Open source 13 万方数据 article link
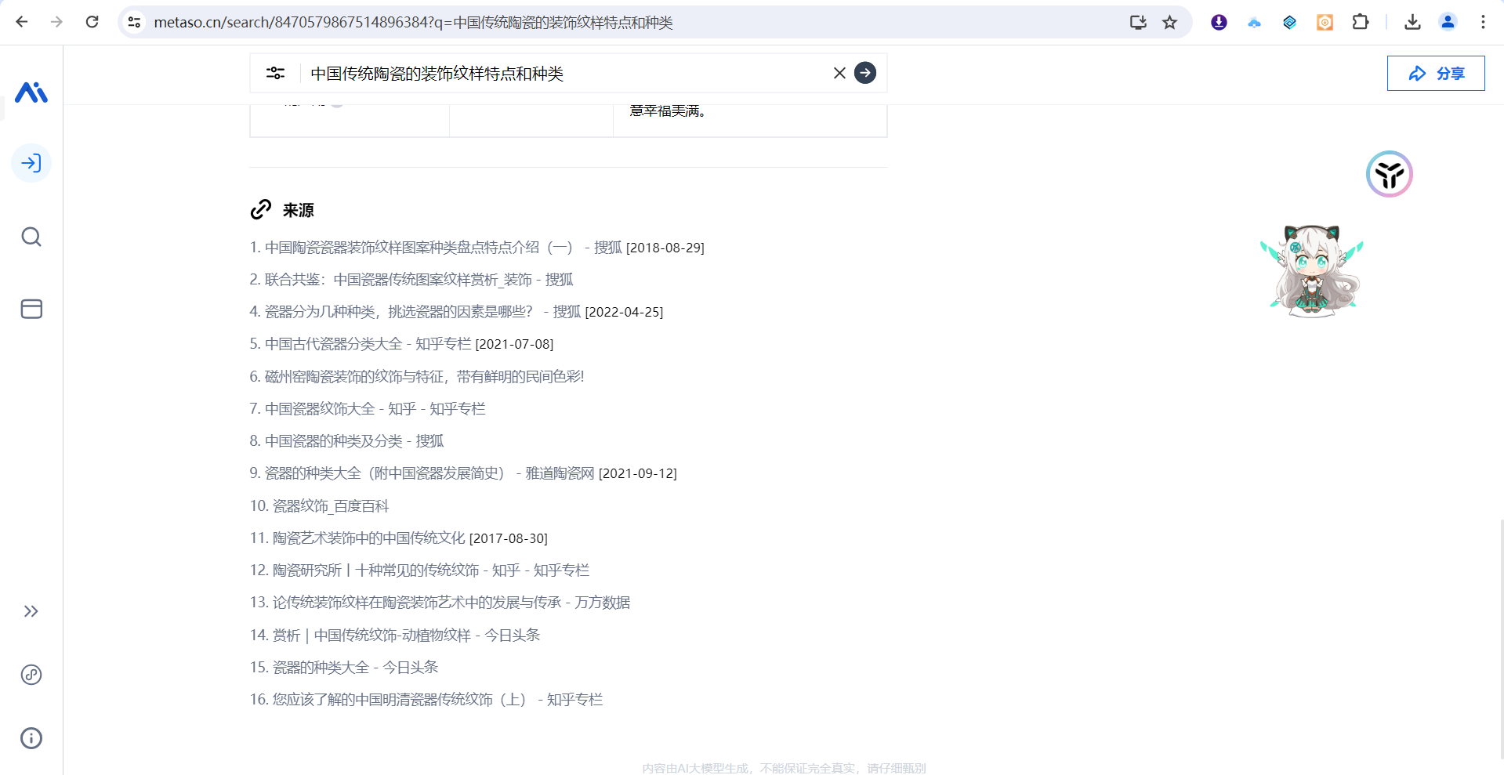Image resolution: width=1504 pixels, height=775 pixels. point(451,603)
